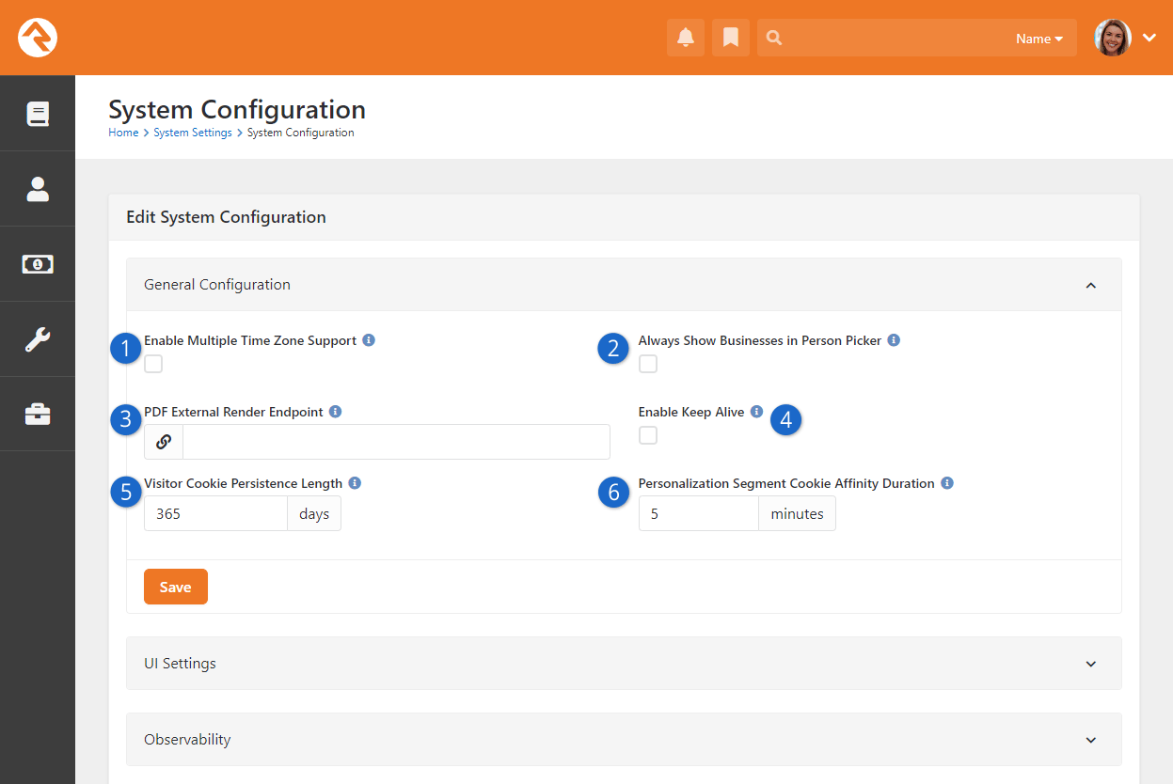Go to System Settings breadcrumb
The image size is (1173, 784).
[193, 133]
